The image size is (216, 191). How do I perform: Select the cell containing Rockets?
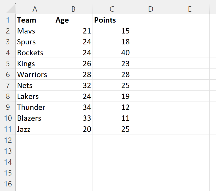pyautogui.click(x=35, y=53)
